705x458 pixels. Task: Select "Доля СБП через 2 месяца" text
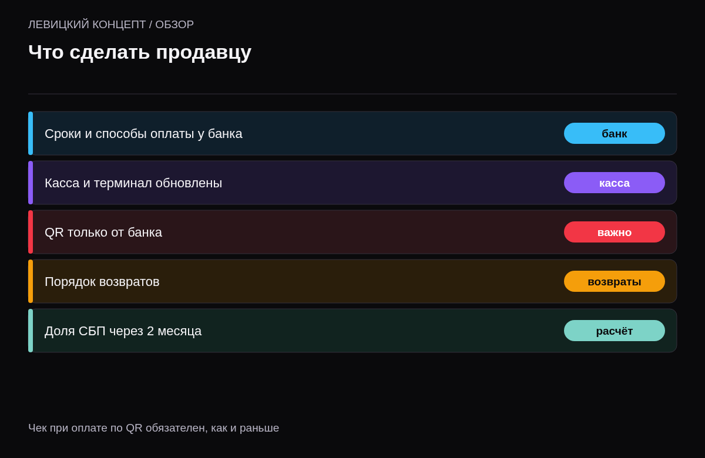click(x=123, y=331)
